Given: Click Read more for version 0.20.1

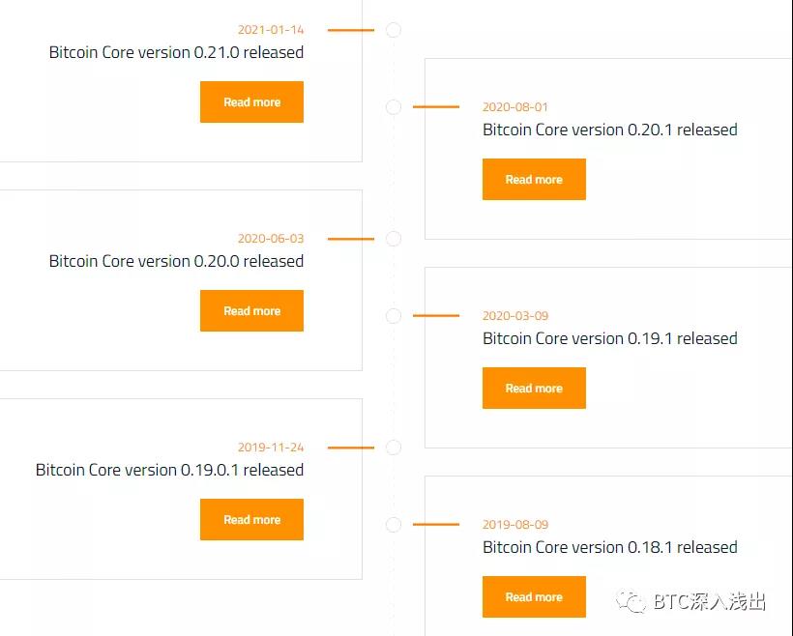Looking at the screenshot, I should coord(534,180).
